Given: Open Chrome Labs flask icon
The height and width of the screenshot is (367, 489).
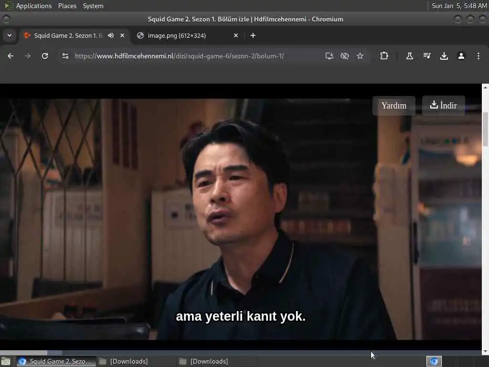Looking at the screenshot, I should pos(409,56).
